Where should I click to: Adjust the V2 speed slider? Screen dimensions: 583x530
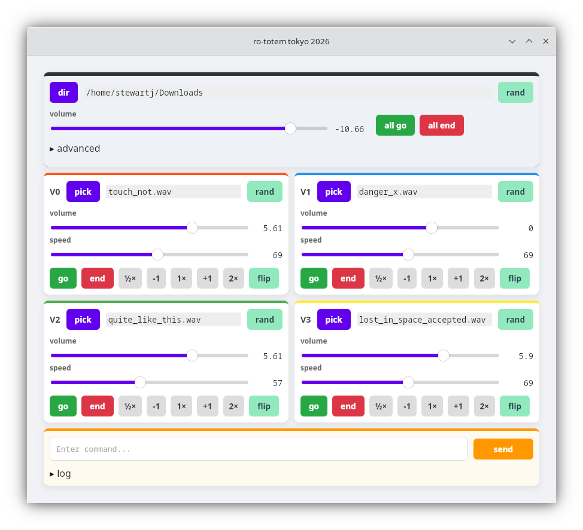(x=150, y=382)
